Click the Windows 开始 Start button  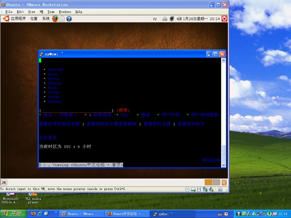point(13,213)
